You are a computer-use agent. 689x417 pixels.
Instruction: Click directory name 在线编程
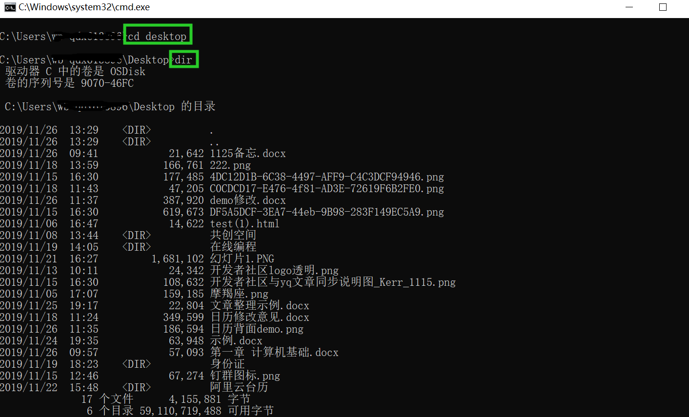pos(233,247)
